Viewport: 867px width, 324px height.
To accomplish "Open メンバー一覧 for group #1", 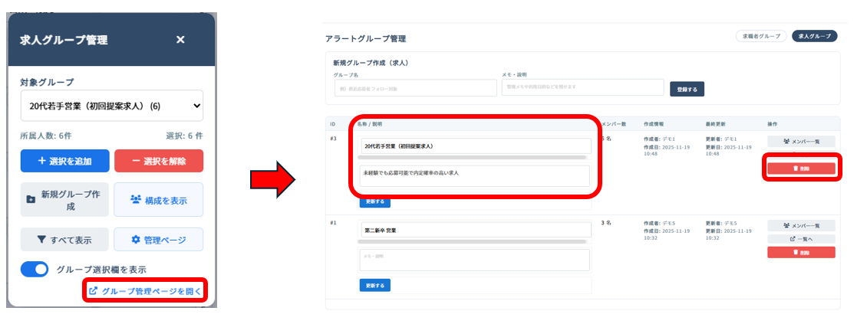I will (x=801, y=226).
